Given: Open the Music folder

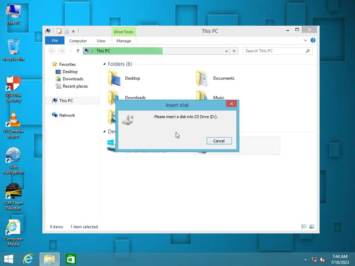Looking at the screenshot, I should click(x=210, y=97).
